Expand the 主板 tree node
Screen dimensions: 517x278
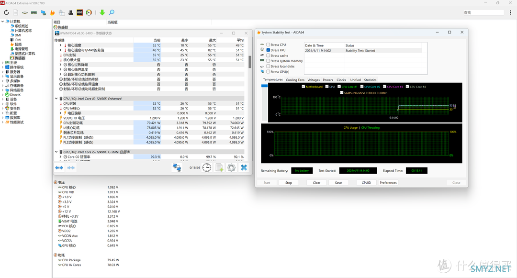pyautogui.click(x=3, y=63)
